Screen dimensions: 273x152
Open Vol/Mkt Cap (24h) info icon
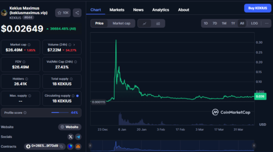(x=76, y=62)
